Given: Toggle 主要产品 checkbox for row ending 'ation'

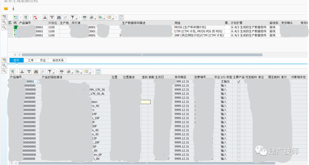Looking at the screenshot, I should (x=239, y=102).
